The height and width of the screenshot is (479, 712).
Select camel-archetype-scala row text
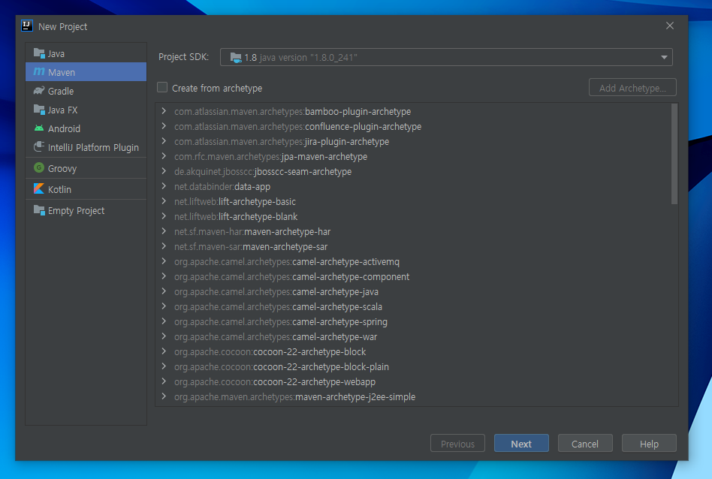pyautogui.click(x=278, y=306)
